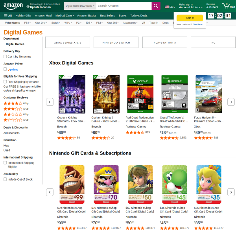This screenshot has width=236, height=236.
Task: Filter by New condition
Action: [6, 146]
